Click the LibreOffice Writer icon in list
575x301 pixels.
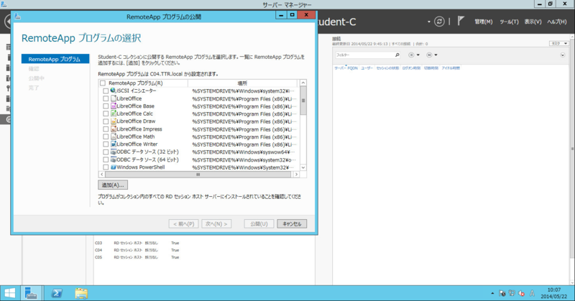tap(114, 144)
